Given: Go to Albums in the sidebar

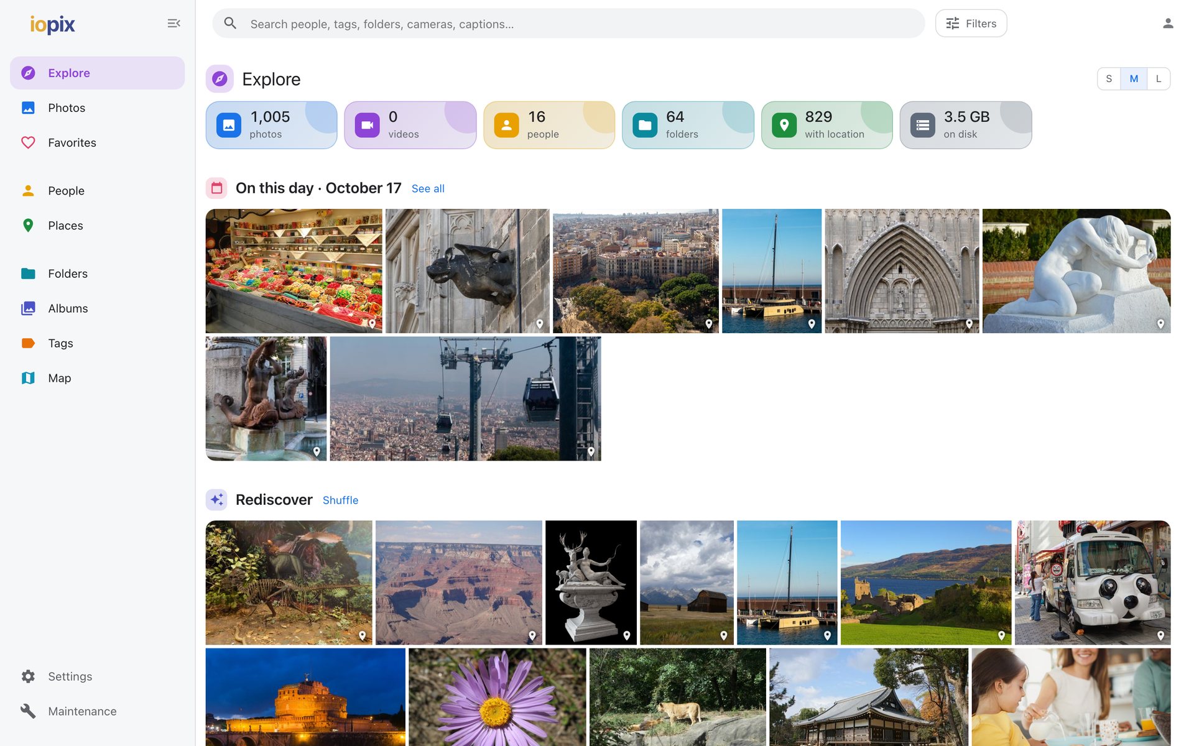Looking at the screenshot, I should click(x=98, y=308).
